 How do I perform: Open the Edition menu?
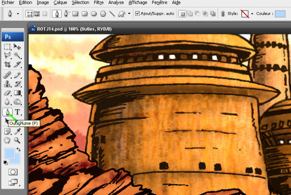pyautogui.click(x=25, y=2)
